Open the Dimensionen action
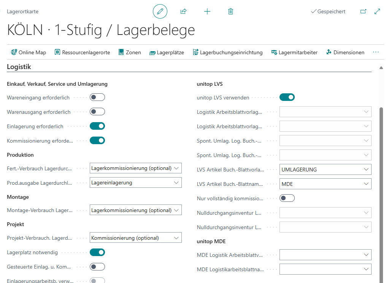Screen dimensions: 386x283 pyautogui.click(x=345, y=52)
